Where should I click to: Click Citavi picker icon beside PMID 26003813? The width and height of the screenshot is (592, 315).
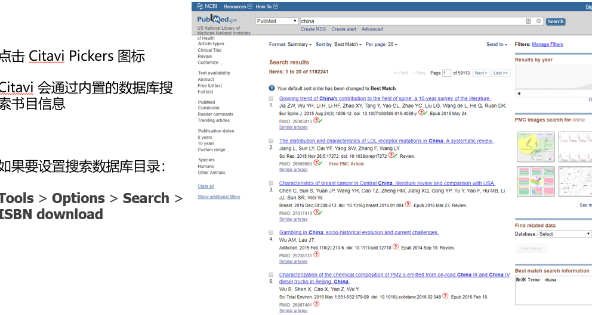point(318,120)
